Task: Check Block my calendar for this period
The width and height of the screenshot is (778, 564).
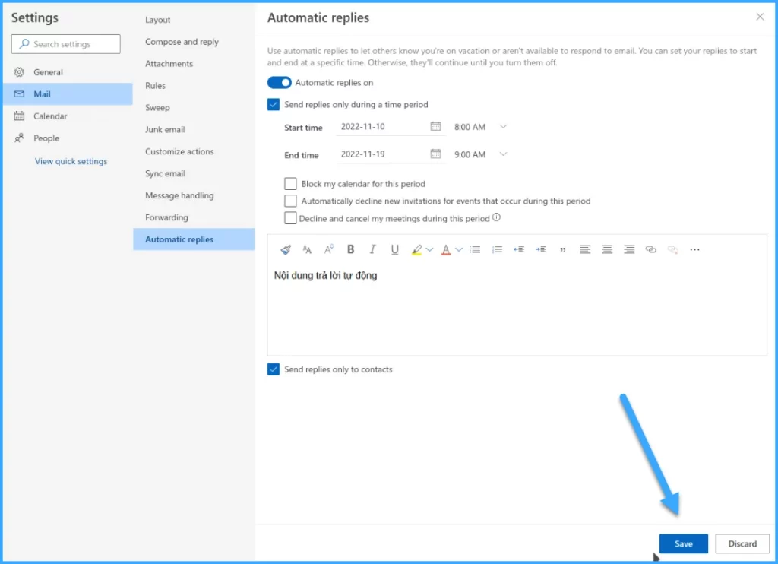Action: (290, 184)
